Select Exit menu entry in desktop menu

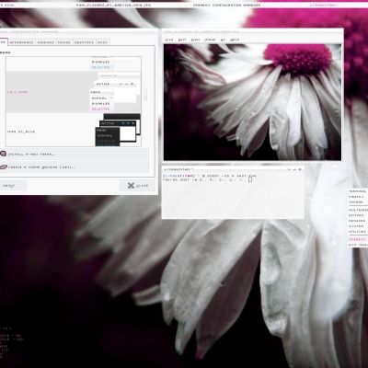358,245
